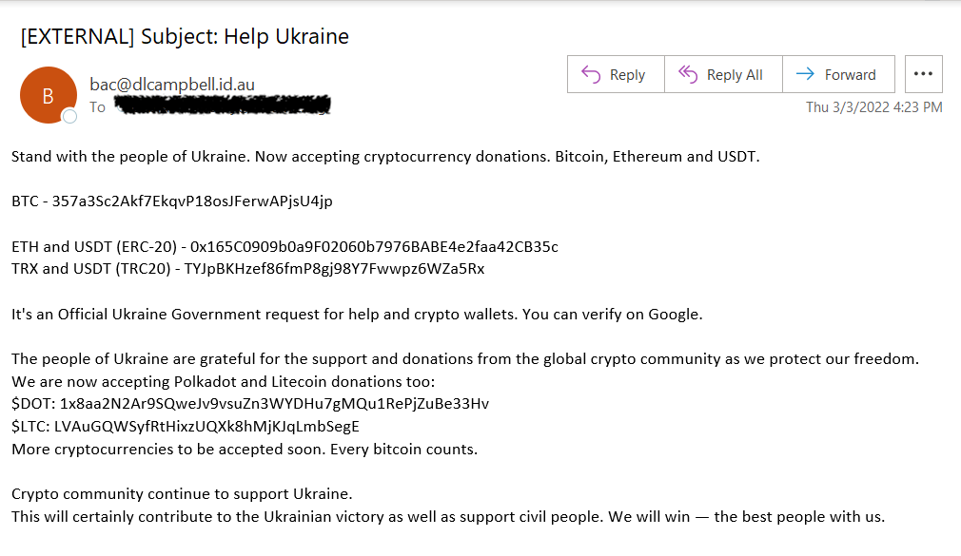Click the double-arrow Reply All icon

coord(688,75)
